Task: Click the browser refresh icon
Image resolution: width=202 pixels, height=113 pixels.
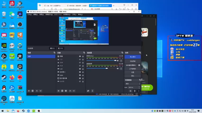Action: click(52, 9)
